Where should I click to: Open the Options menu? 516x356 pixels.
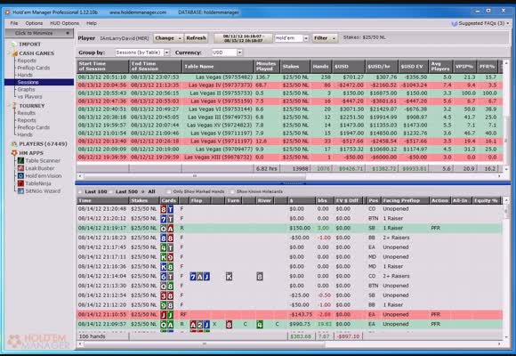[34, 23]
